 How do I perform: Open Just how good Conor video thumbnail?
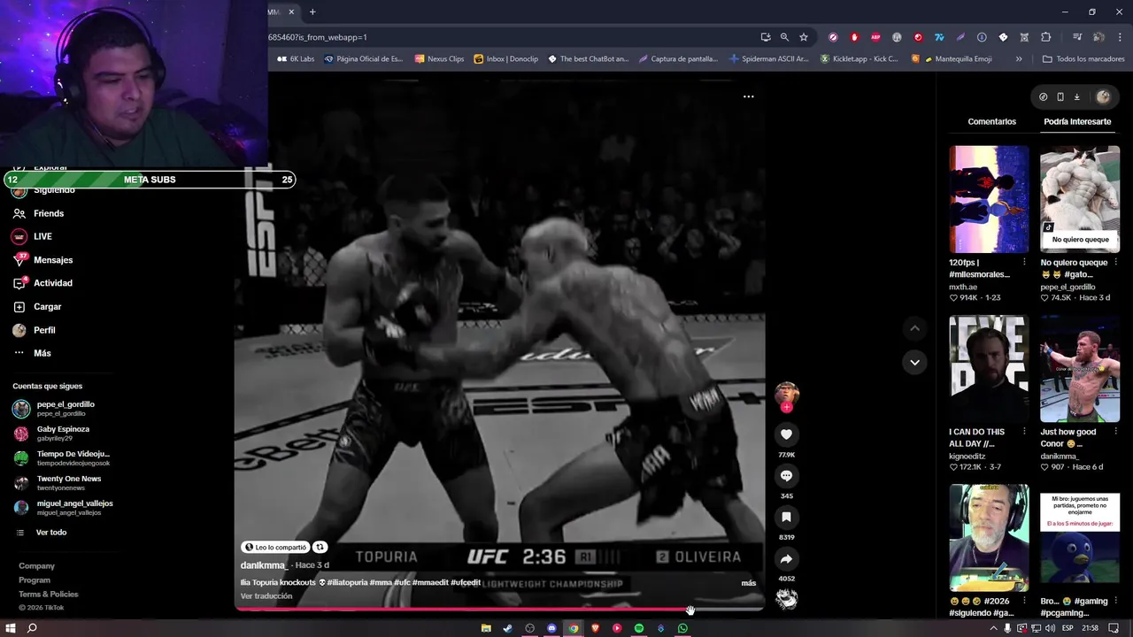(x=1080, y=368)
